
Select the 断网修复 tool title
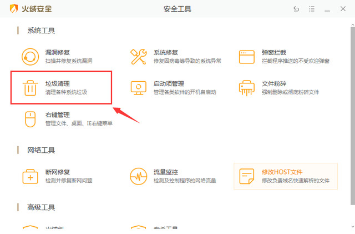point(58,172)
